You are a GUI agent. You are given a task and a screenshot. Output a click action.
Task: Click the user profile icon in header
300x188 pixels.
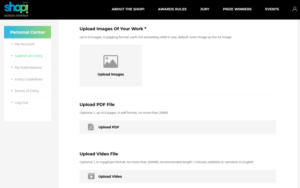tap(295, 9)
